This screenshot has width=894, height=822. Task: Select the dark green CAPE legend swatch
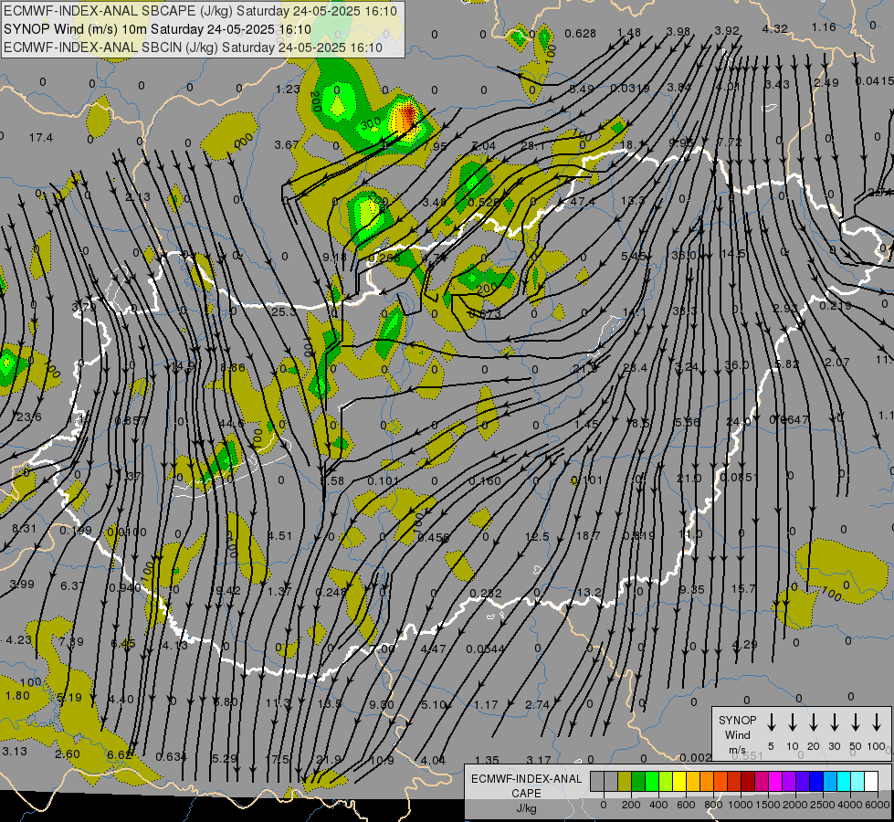pos(638,782)
